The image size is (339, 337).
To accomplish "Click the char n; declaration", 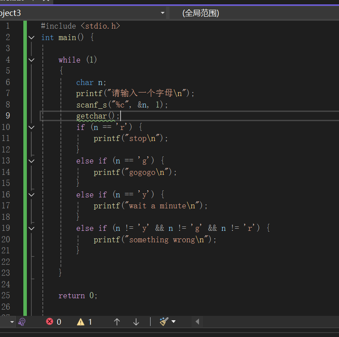I will pos(91,82).
